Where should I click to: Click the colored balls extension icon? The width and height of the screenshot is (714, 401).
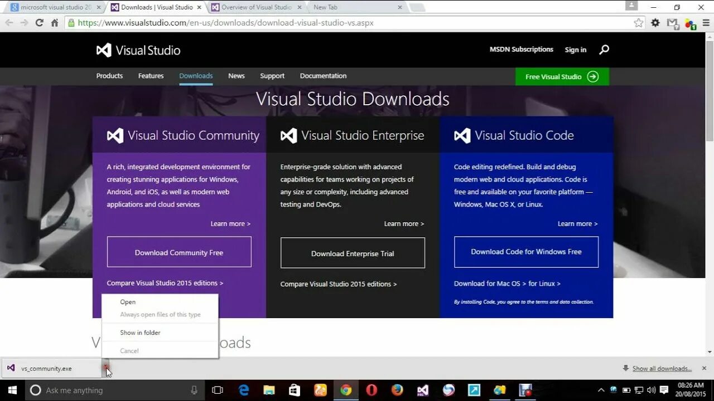coord(689,23)
